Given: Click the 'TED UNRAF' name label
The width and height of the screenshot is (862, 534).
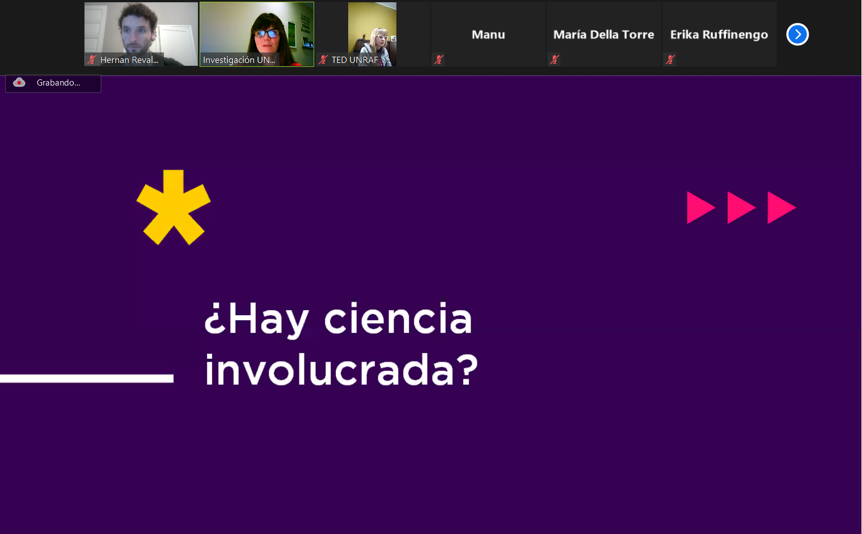Looking at the screenshot, I should click(x=354, y=60).
